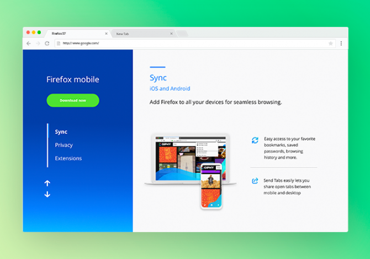Screen dimensions: 370x259
Task: Click the Sync heading in the main content
Action: [158, 78]
